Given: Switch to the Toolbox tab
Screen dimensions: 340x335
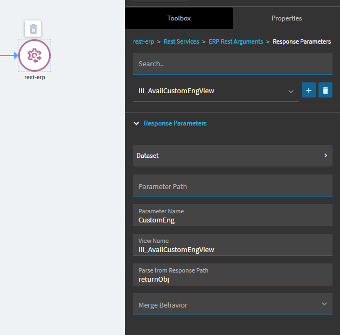Looking at the screenshot, I should (179, 18).
